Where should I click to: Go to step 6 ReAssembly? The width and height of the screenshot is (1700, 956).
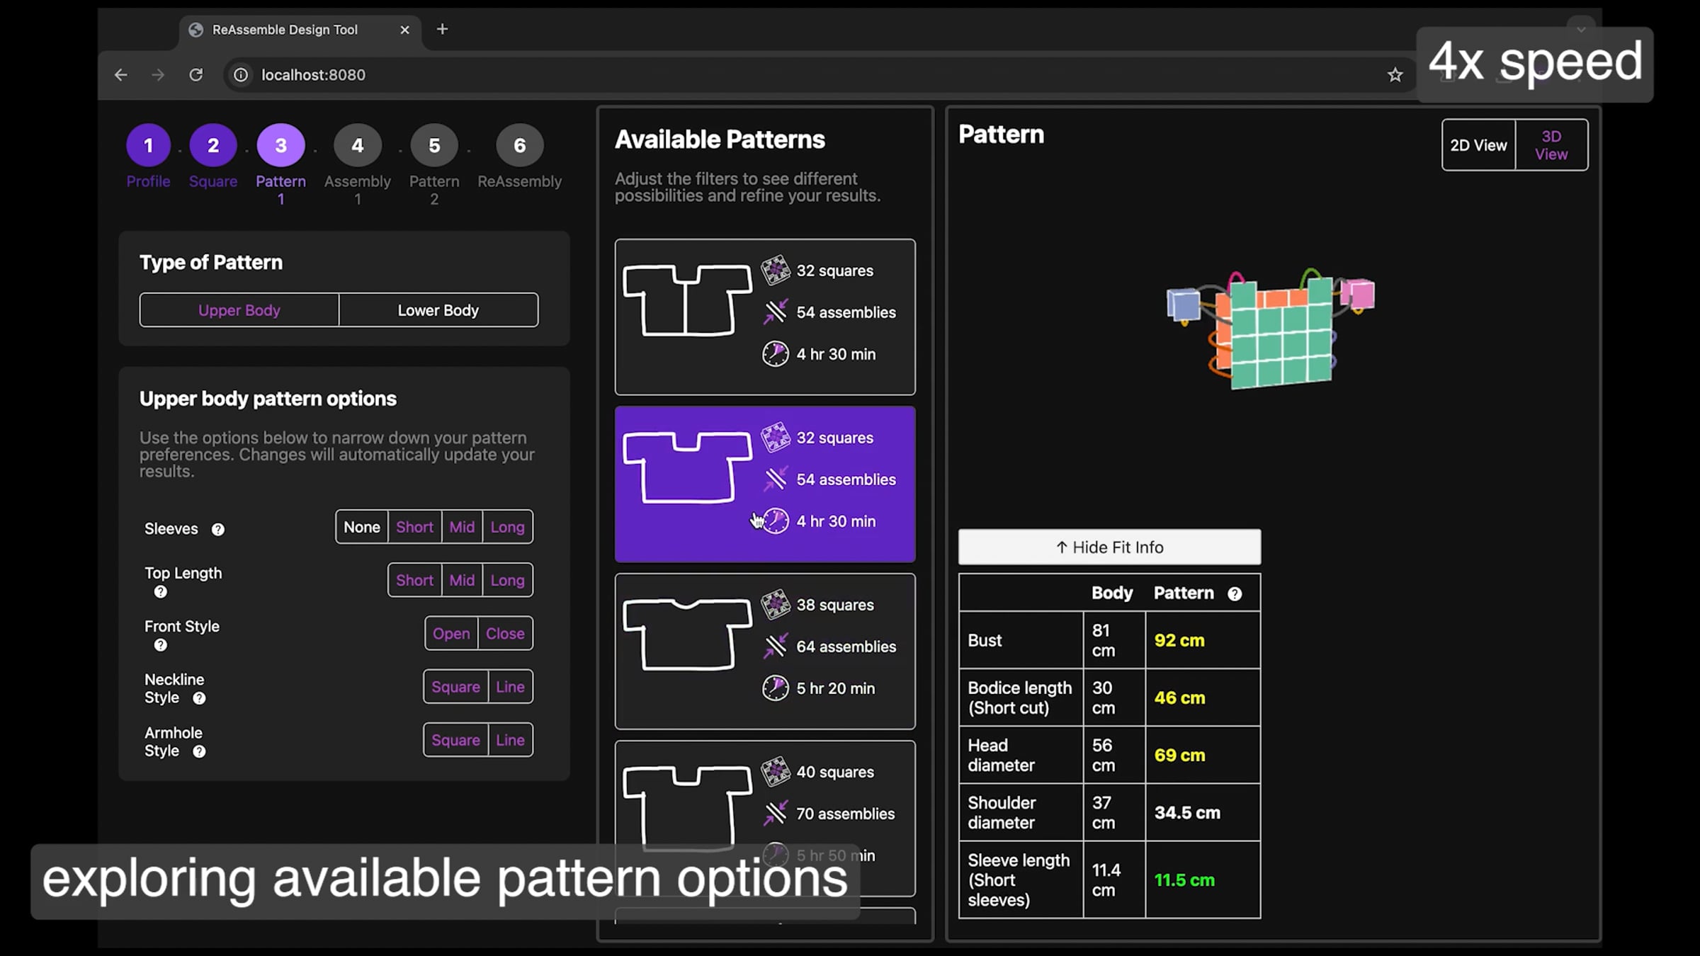(x=520, y=145)
